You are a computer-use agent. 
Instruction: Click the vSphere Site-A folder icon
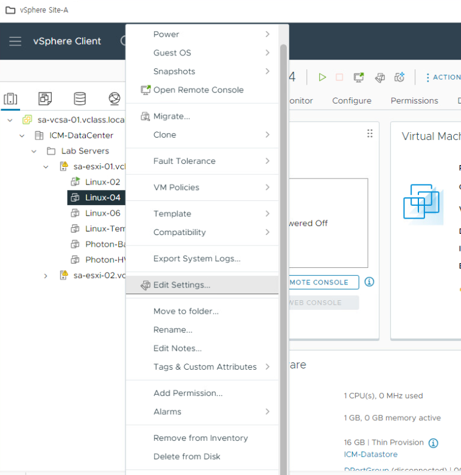10,10
